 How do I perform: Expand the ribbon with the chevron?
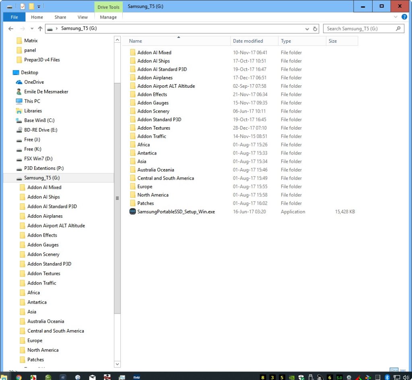coord(394,17)
